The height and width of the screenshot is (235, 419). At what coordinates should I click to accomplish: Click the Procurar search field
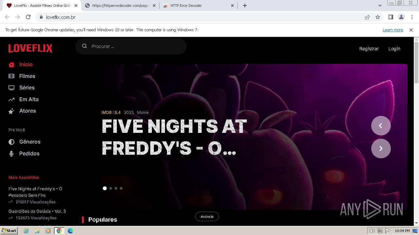(x=131, y=46)
